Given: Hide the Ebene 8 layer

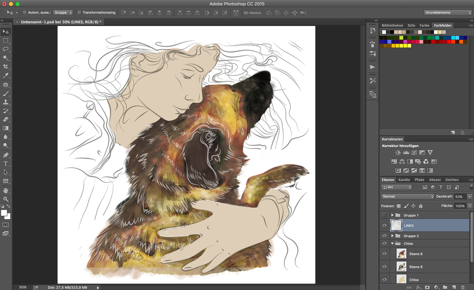Looking at the screenshot, I should click(384, 254).
